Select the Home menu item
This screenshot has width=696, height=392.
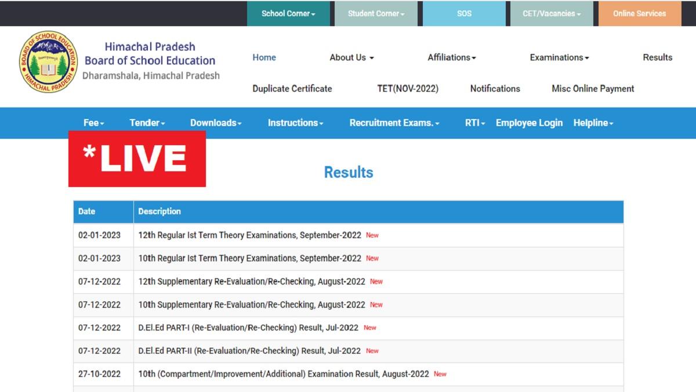pos(264,57)
